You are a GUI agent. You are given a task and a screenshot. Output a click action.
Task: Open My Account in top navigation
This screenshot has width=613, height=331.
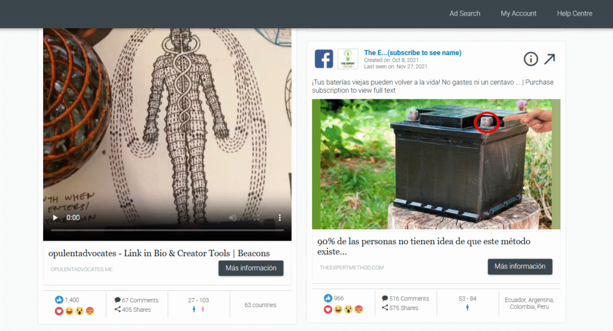point(518,13)
